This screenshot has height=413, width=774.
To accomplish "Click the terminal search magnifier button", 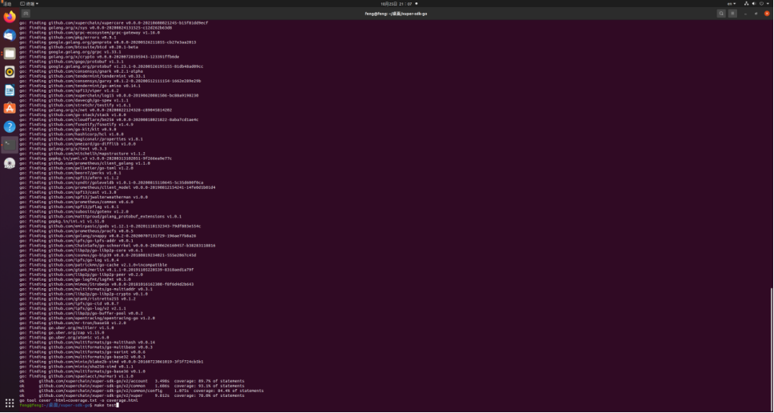I will click(x=721, y=14).
